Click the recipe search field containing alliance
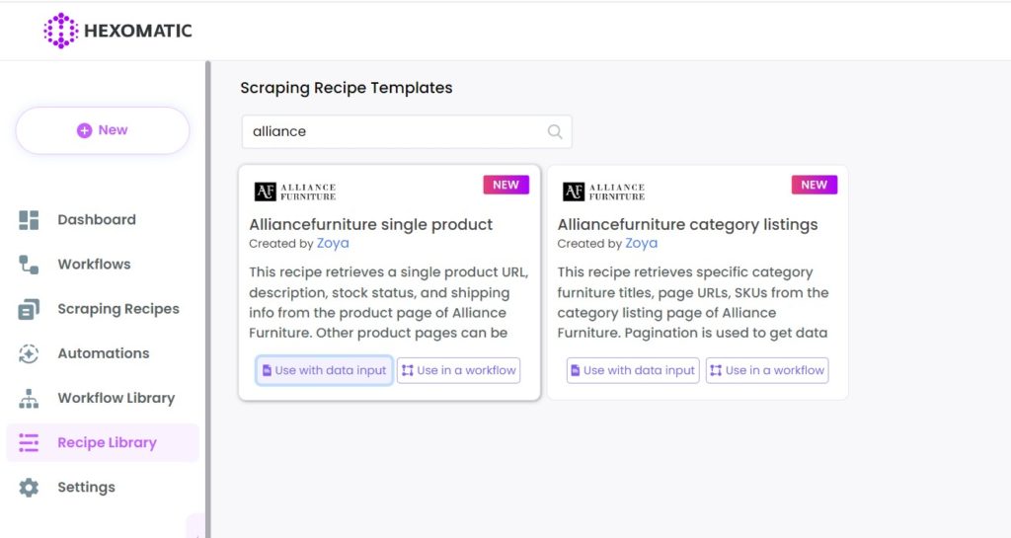This screenshot has width=1011, height=538. pyautogui.click(x=407, y=131)
